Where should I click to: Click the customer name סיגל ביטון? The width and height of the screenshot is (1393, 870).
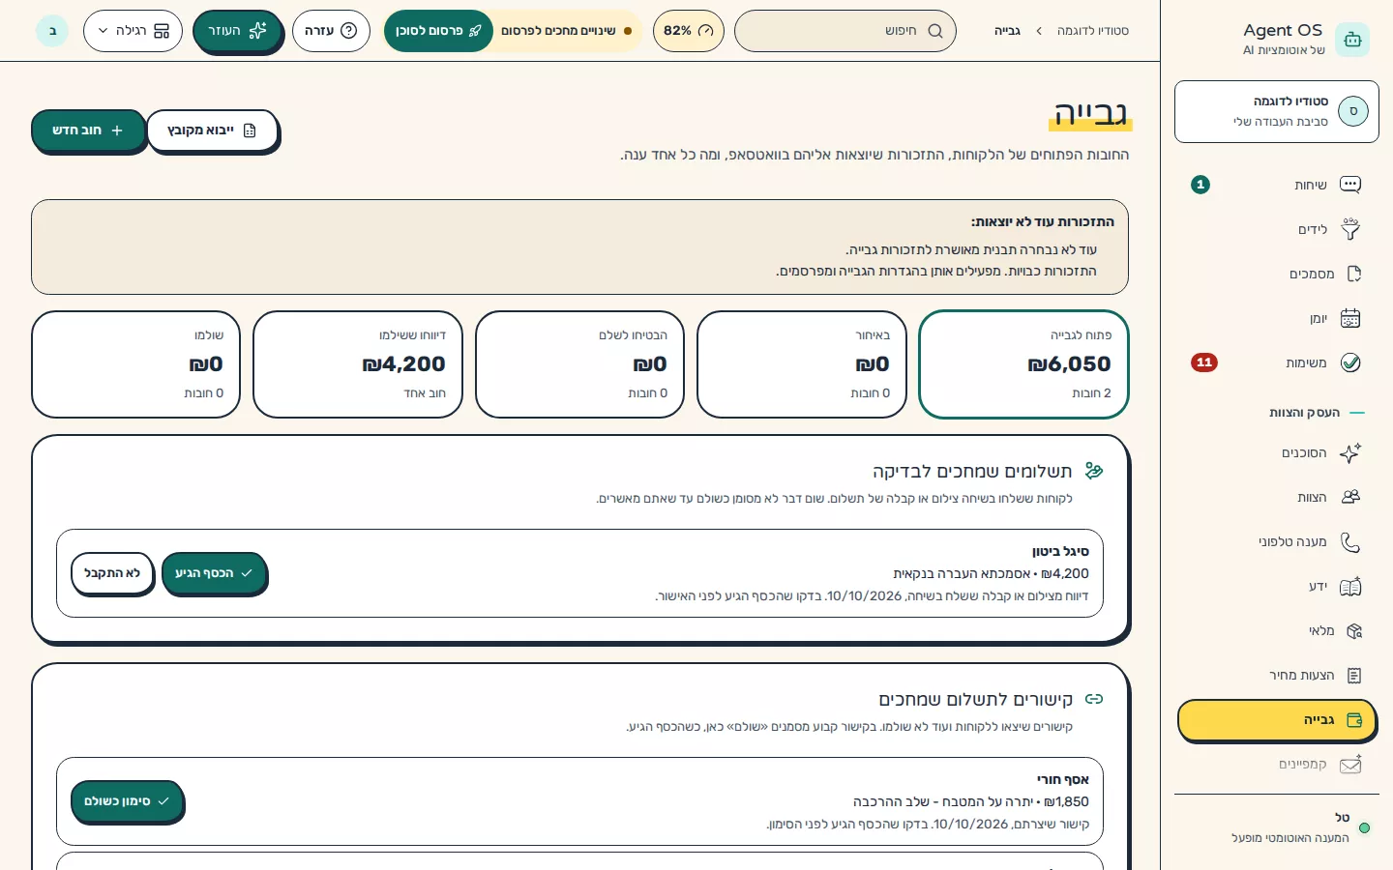(1060, 551)
